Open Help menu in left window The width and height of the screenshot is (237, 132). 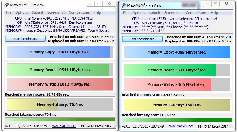[x=97, y=12]
